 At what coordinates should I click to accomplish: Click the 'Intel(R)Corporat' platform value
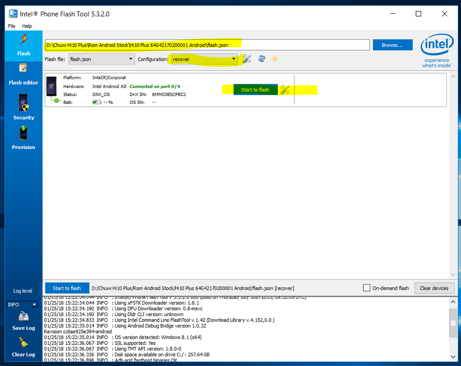coord(109,78)
